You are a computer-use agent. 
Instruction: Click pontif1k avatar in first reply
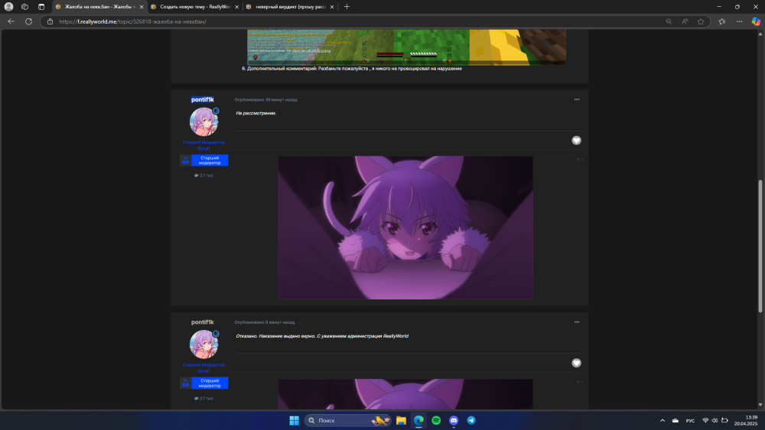(204, 121)
